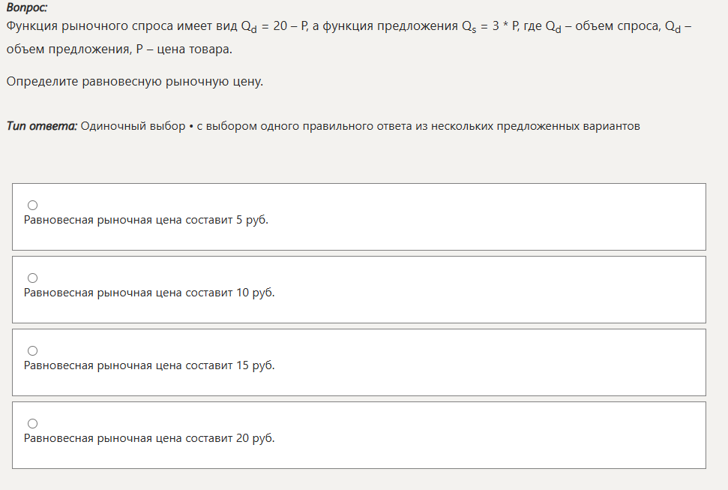
Task: Click the text 'из нескольких предложенных вариантов'
Action: click(x=537, y=126)
